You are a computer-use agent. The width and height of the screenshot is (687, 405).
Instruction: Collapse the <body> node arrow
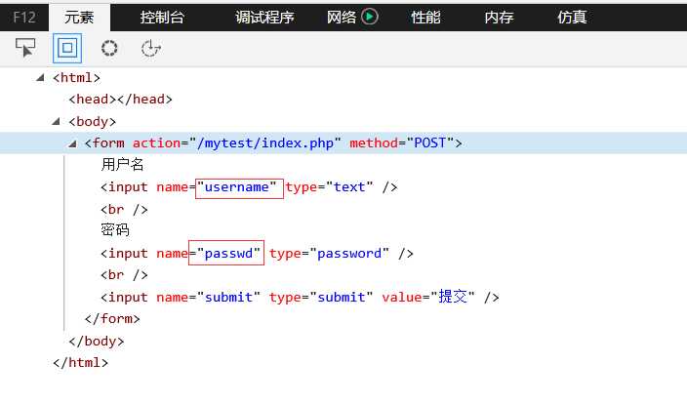[x=56, y=121]
